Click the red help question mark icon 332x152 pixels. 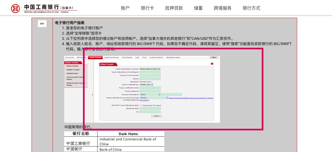point(212,64)
